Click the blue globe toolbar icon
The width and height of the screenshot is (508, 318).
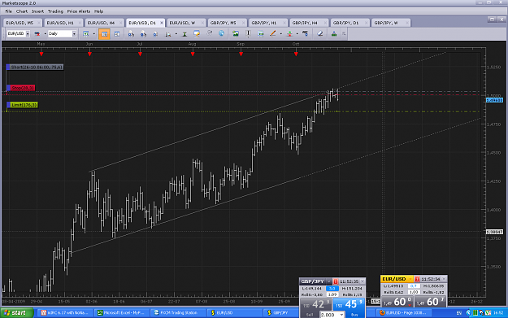(221, 33)
